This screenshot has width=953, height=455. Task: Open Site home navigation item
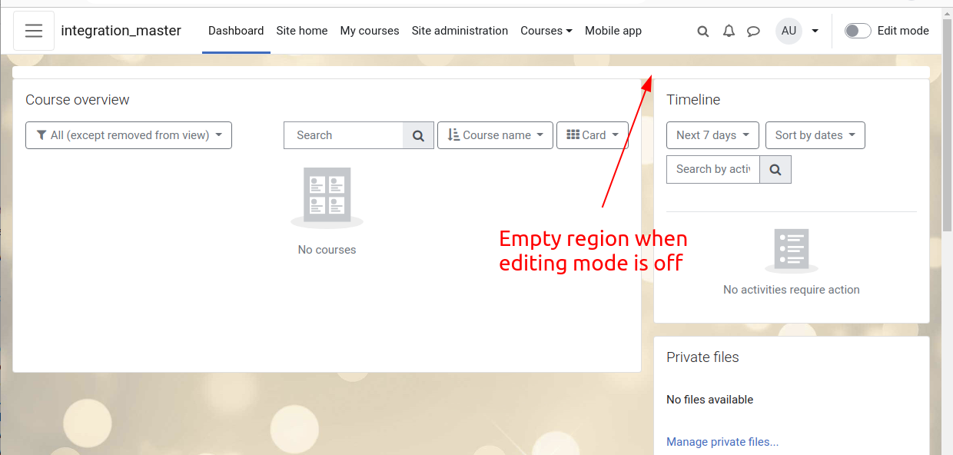click(302, 31)
